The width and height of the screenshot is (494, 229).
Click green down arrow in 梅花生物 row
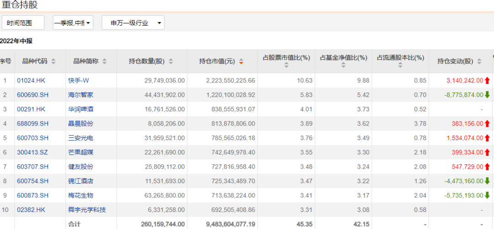point(488,195)
